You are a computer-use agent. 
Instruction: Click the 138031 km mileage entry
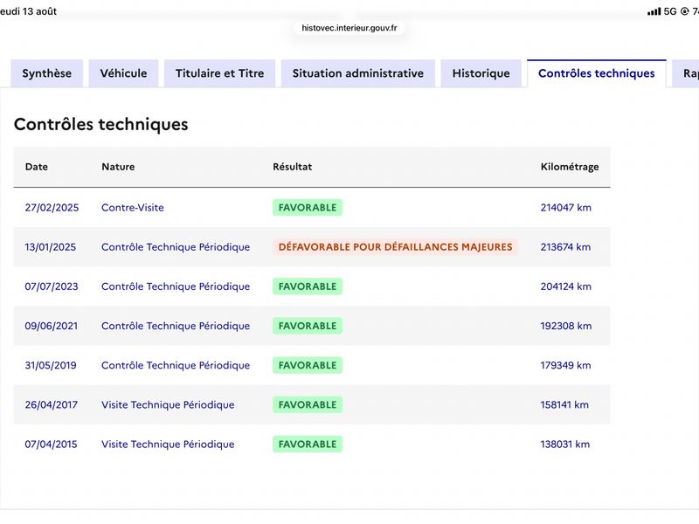[564, 445]
